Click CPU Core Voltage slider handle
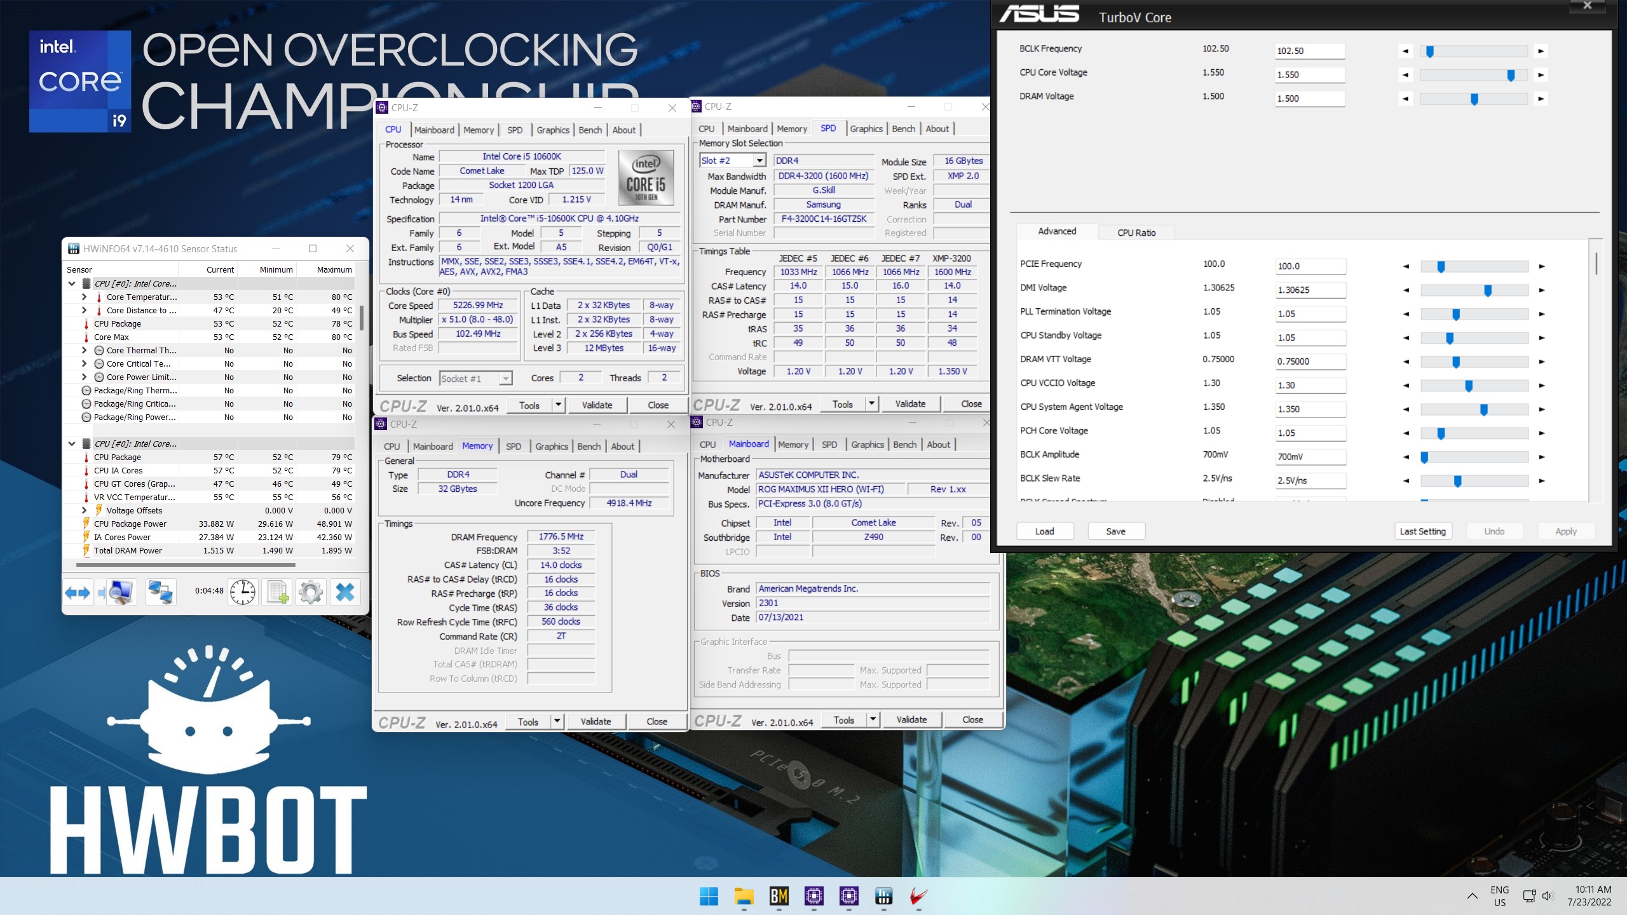 [1511, 76]
